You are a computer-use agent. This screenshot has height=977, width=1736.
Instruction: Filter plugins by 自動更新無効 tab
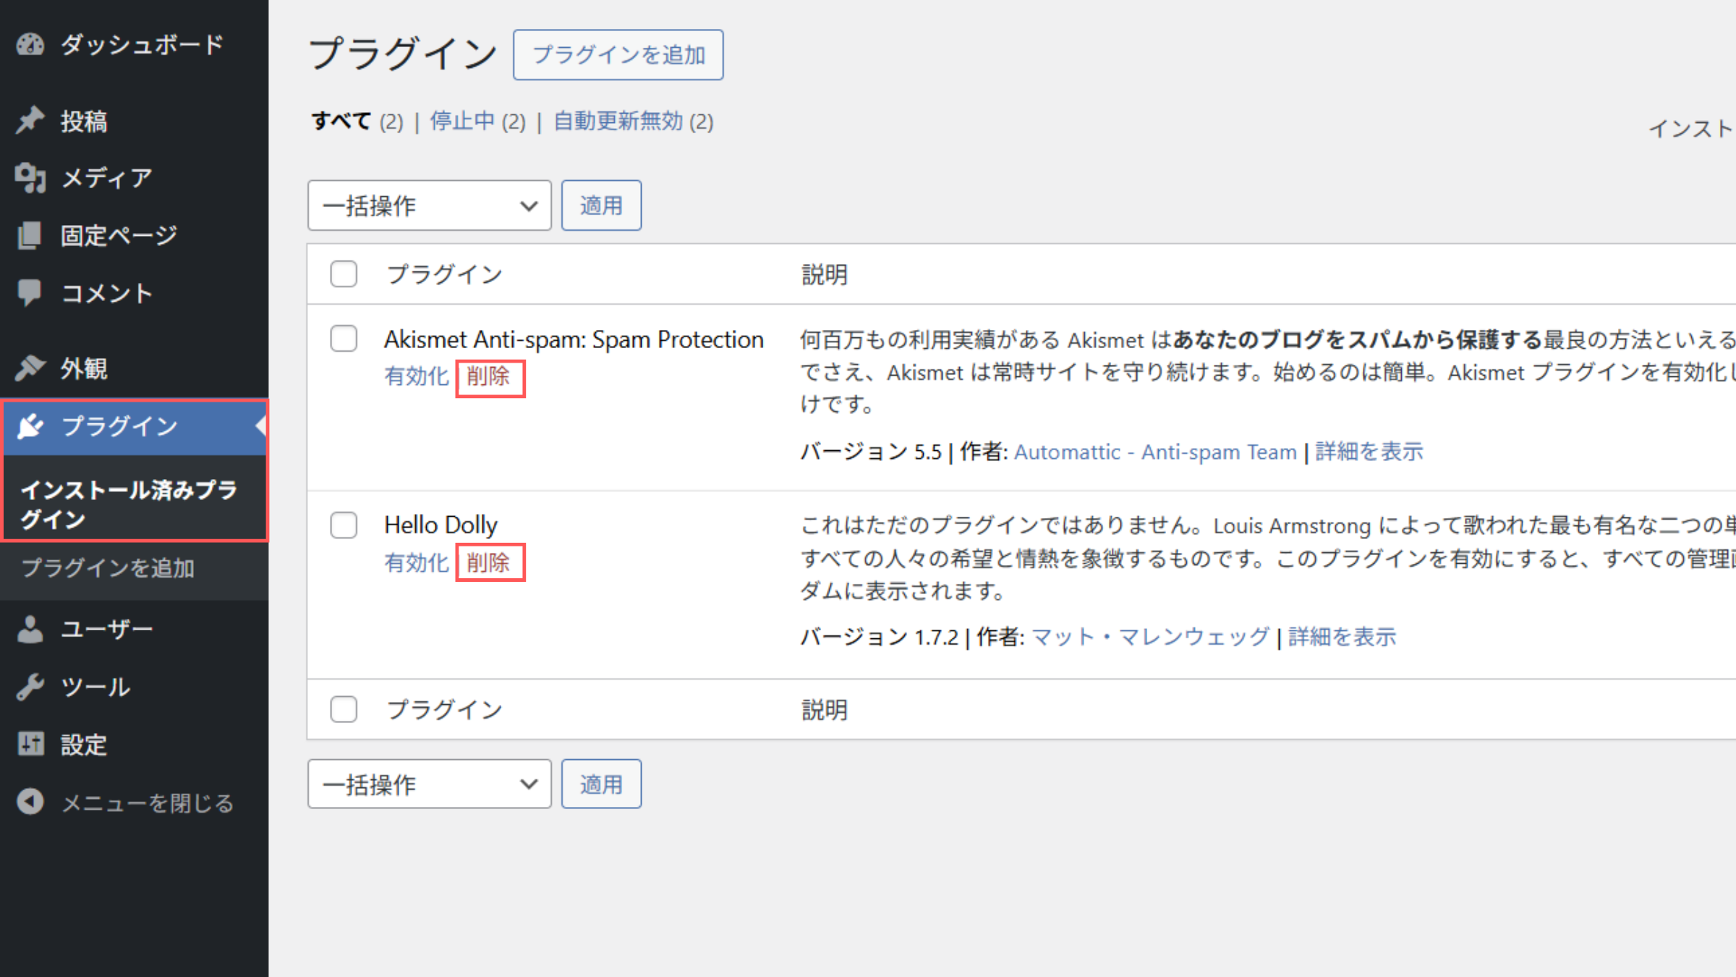pos(618,121)
